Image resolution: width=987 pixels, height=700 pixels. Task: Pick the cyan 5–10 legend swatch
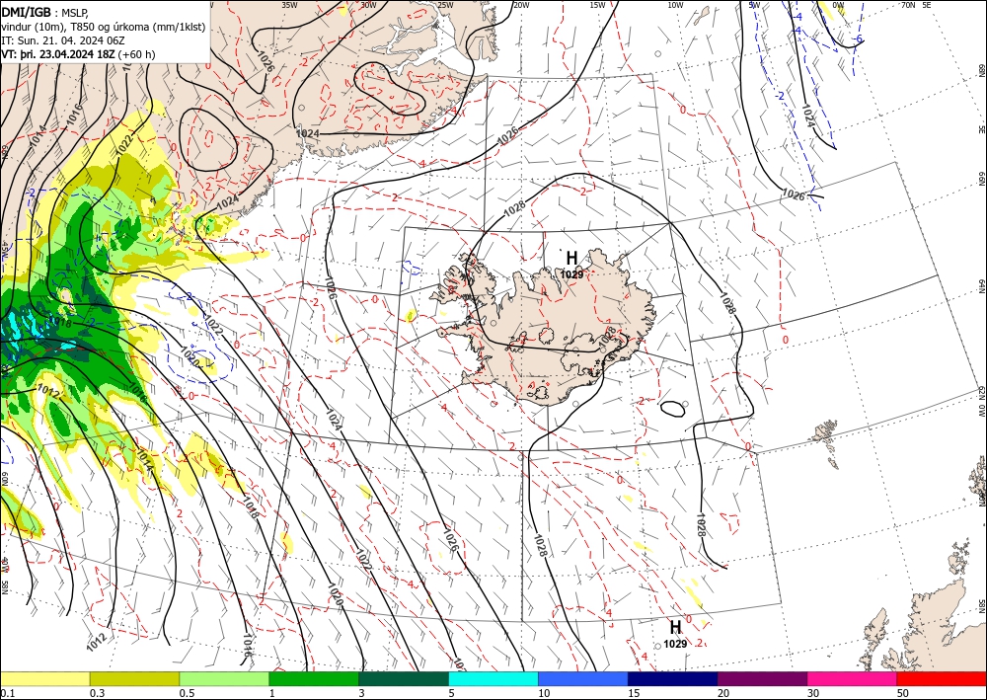pos(493,678)
